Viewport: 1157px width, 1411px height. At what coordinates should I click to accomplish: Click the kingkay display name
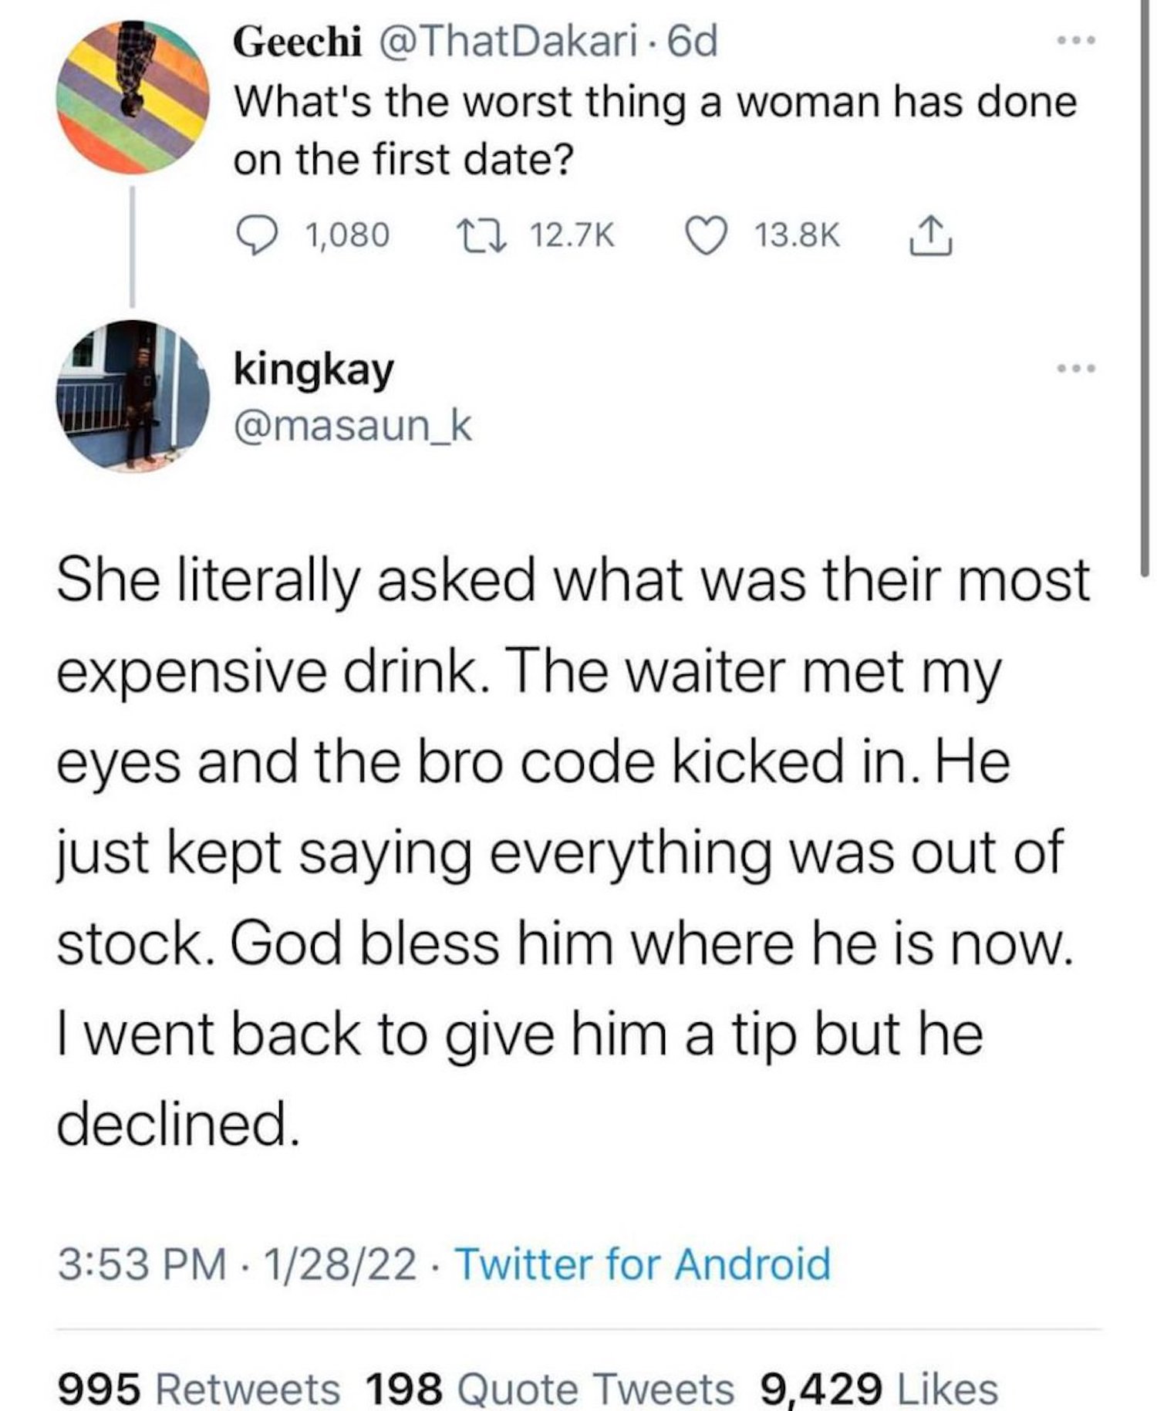pyautogui.click(x=313, y=370)
